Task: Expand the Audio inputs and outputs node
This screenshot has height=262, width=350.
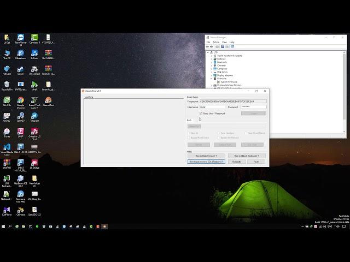Action: click(x=212, y=56)
